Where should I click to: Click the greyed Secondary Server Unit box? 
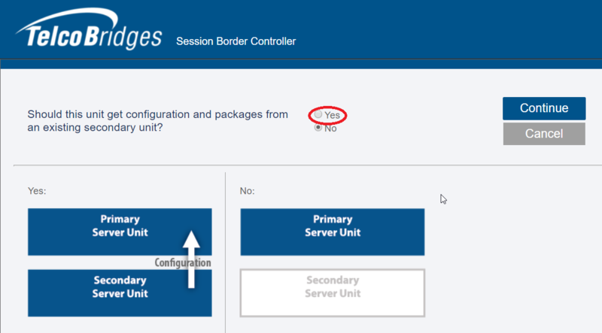[333, 292]
